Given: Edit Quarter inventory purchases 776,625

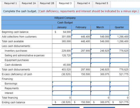Looking at the screenshot, I should (x=119, y=51).
